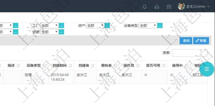The image size is (215, 106).
Task: Open the notifications bell icon
Action: point(145,7)
